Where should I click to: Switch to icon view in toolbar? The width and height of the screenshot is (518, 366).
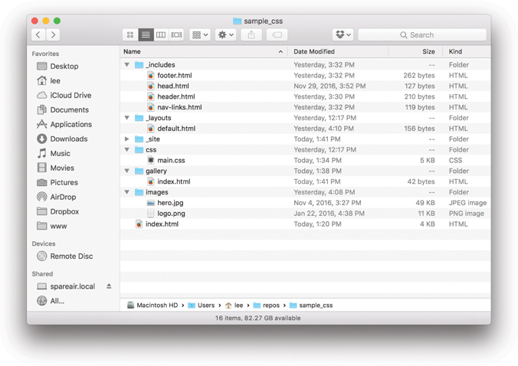(130, 34)
